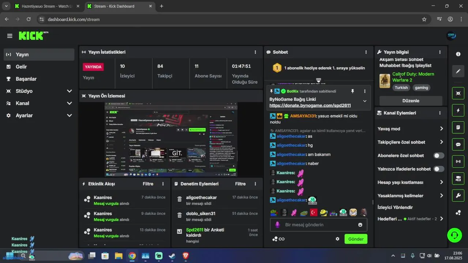Open File Explorer from the taskbar

click(x=118, y=256)
